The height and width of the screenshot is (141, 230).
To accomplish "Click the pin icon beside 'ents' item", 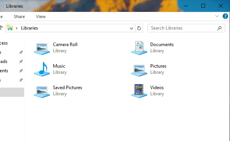I will click(21, 71).
